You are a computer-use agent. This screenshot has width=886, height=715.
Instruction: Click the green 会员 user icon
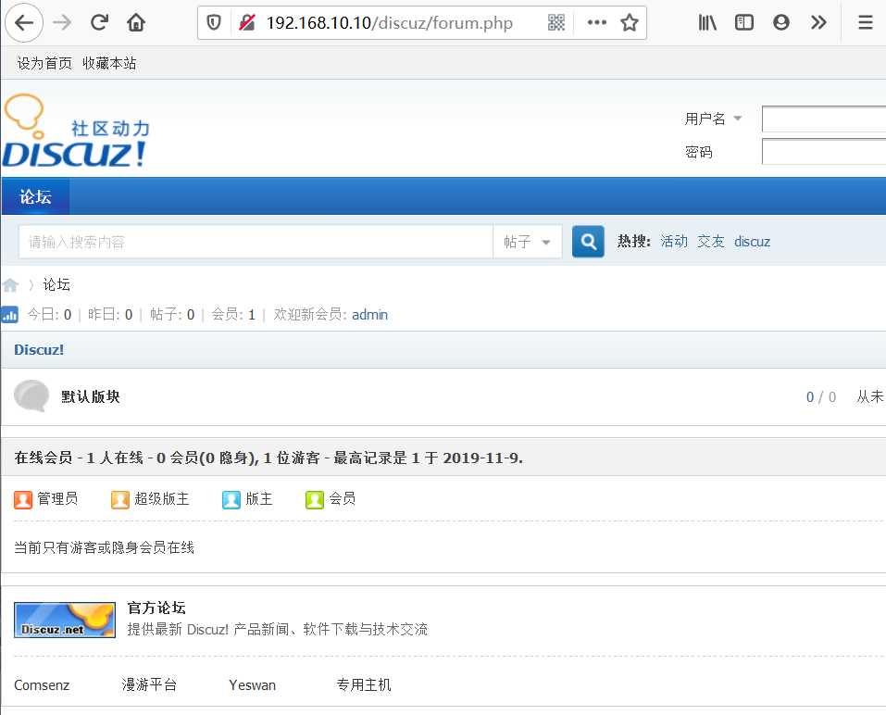[315, 499]
